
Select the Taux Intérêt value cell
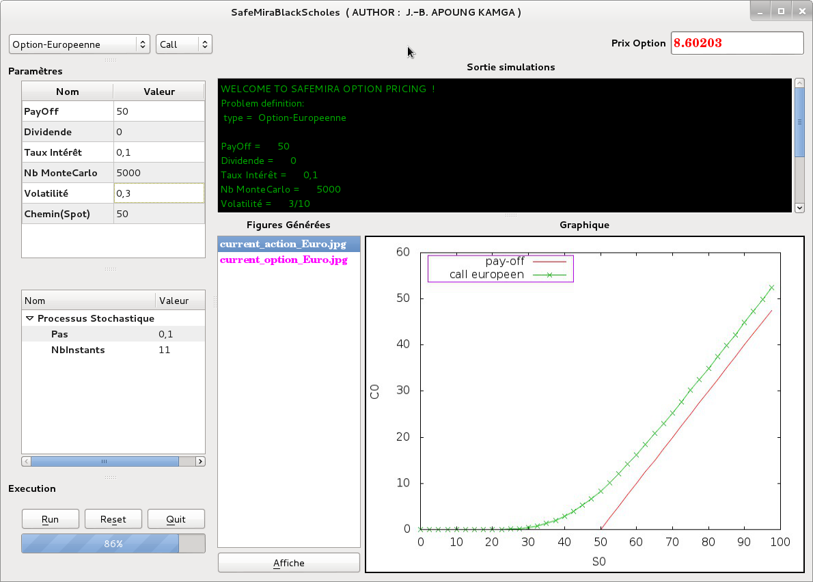(x=159, y=152)
